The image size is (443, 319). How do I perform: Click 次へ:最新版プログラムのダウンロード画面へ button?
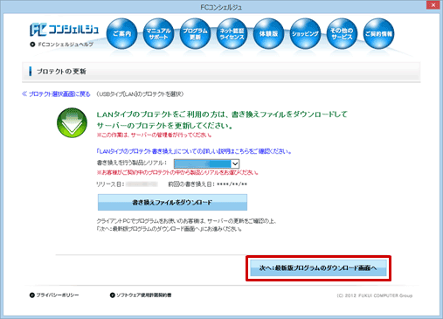(318, 268)
